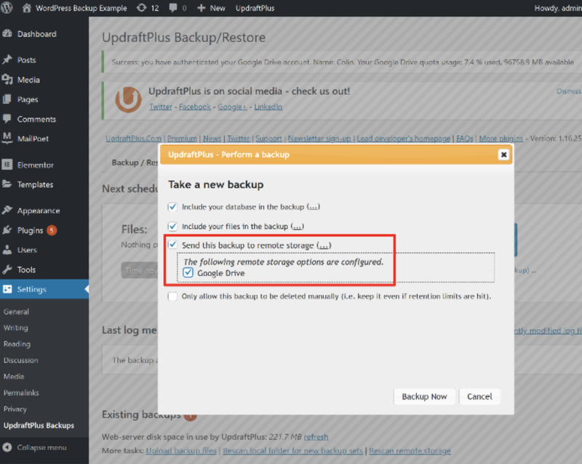This screenshot has height=464, width=582.
Task: Dismiss the social media notice
Action: (x=569, y=91)
